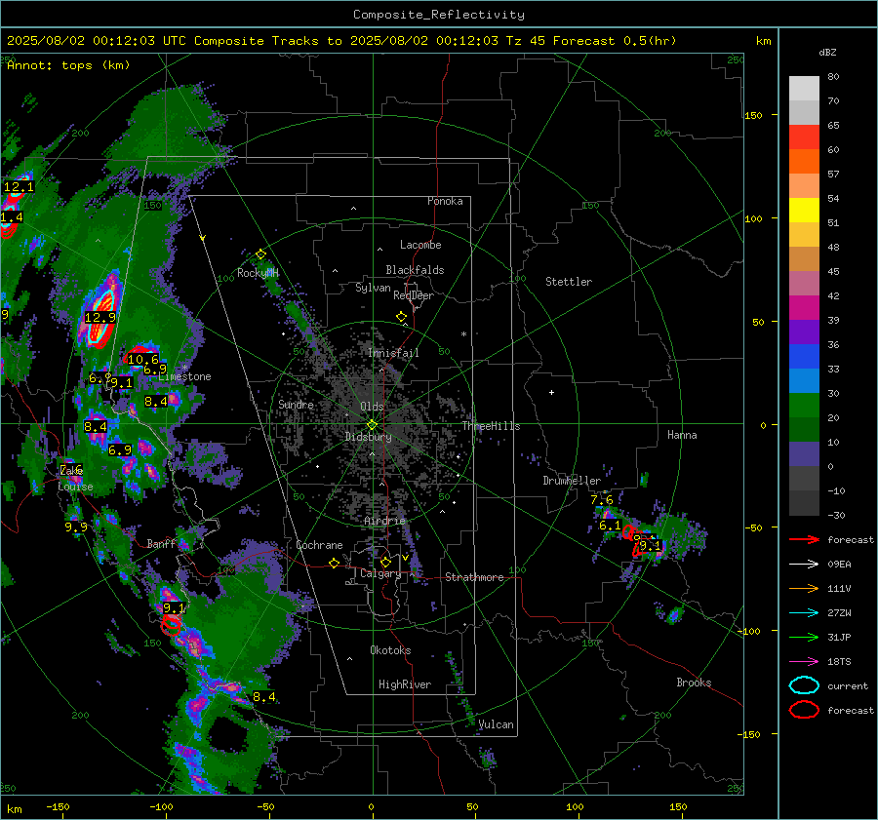Select the Blackfalds label
878x820 pixels.
tap(415, 270)
